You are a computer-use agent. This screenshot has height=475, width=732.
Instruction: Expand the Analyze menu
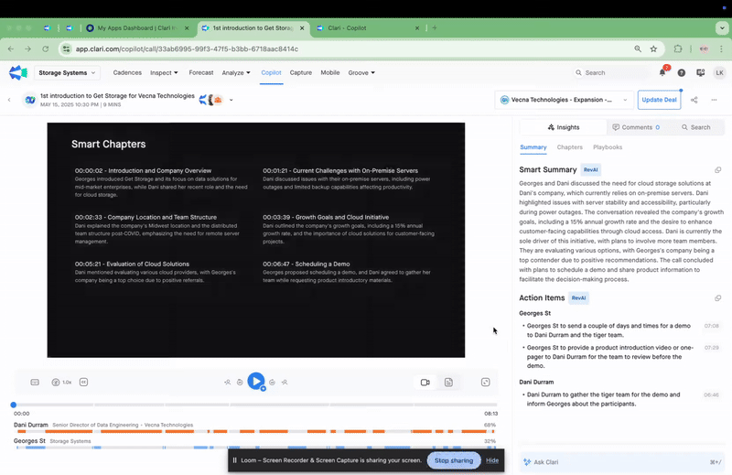(236, 73)
